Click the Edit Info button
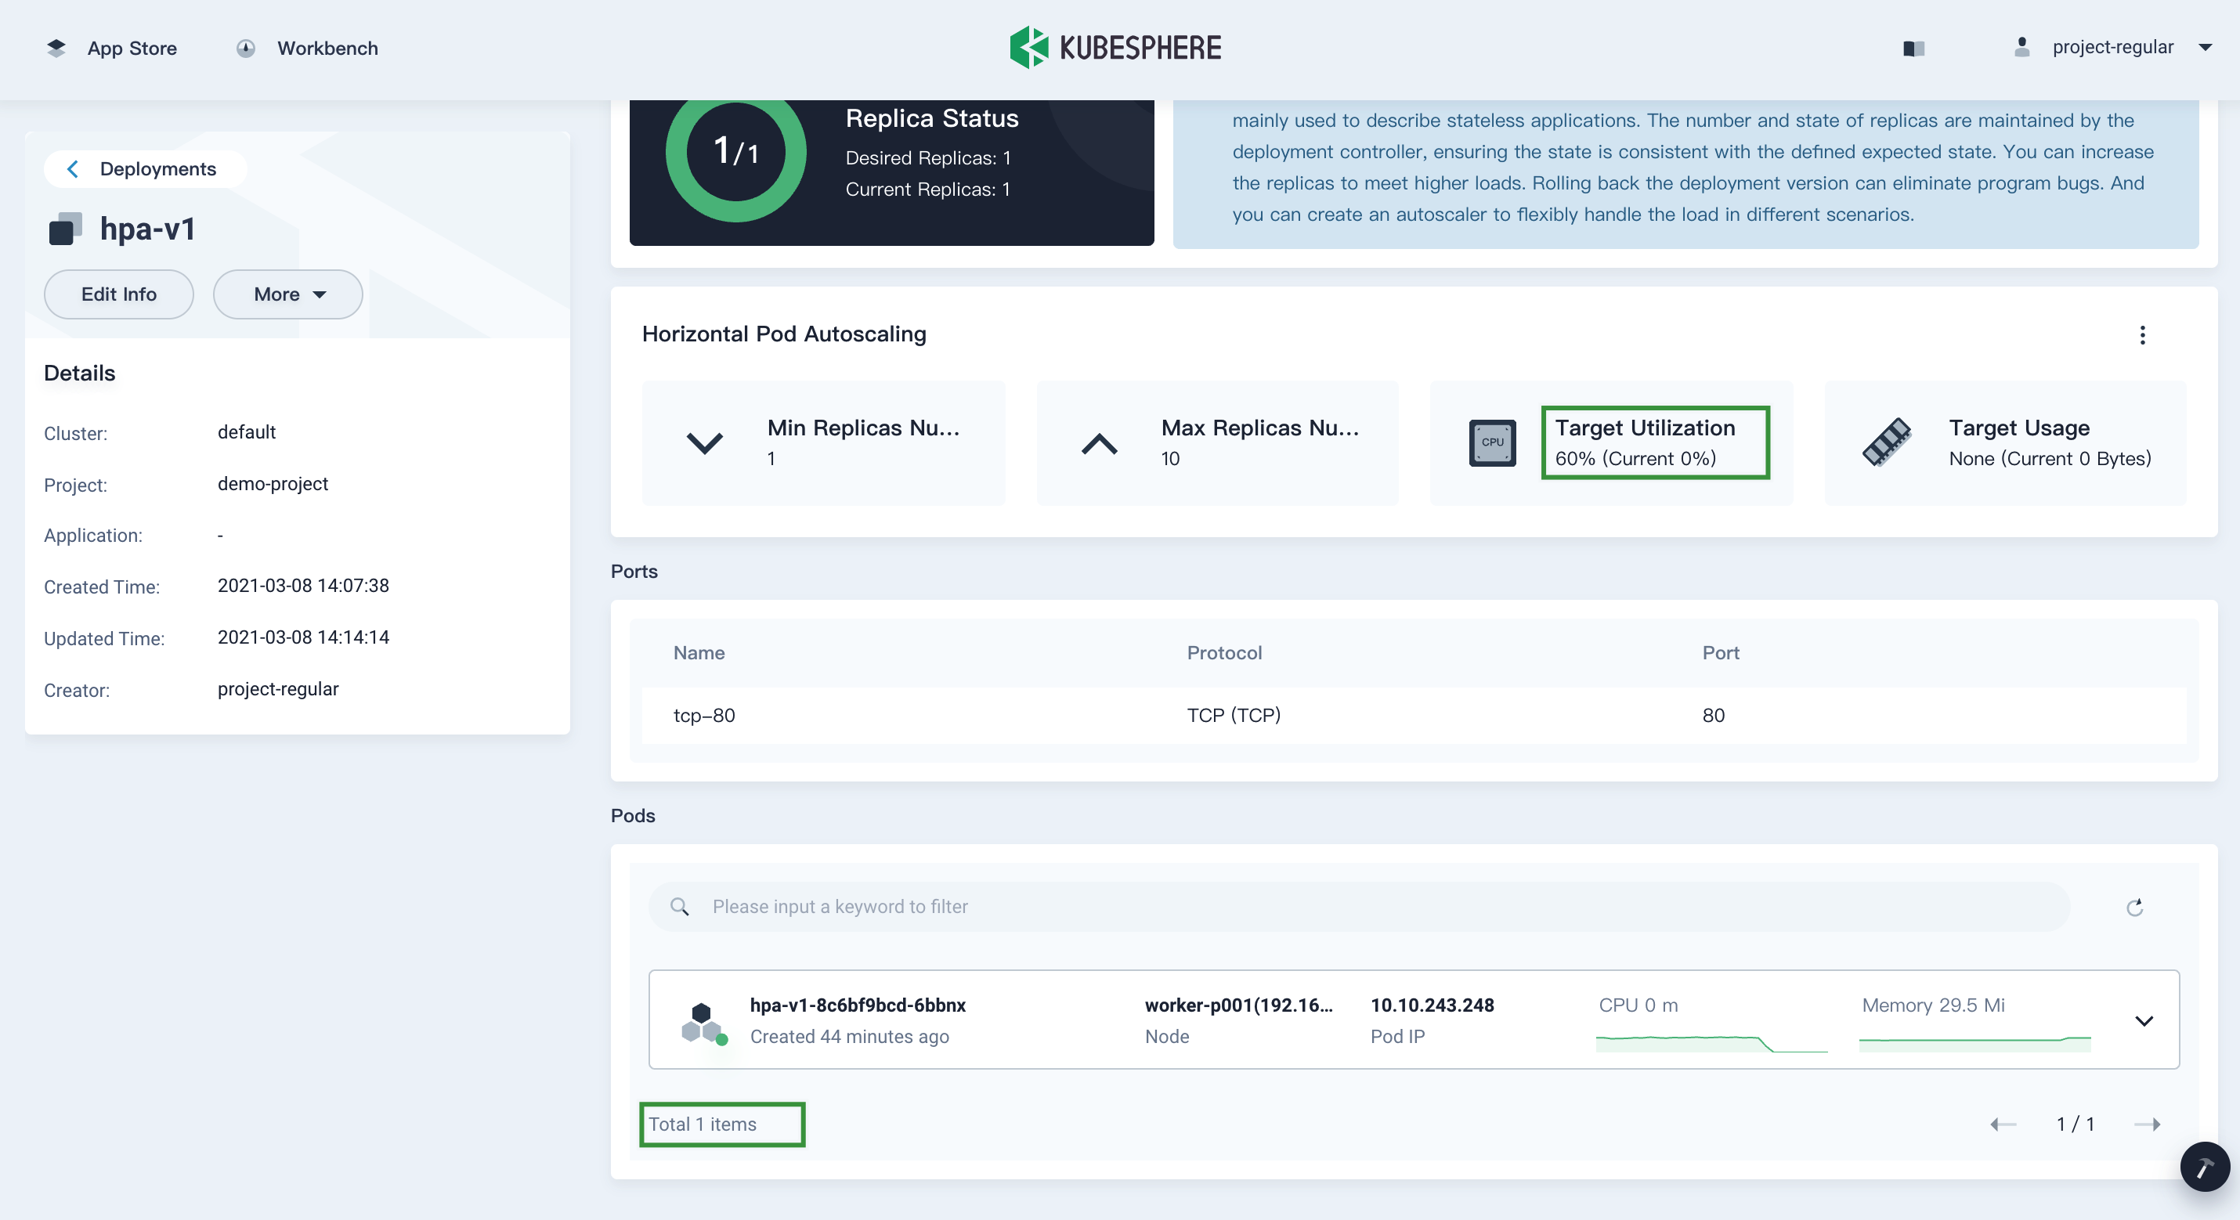This screenshot has height=1220, width=2240. (119, 294)
